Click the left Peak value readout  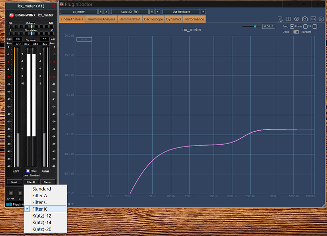pyautogui.click(x=18, y=39)
